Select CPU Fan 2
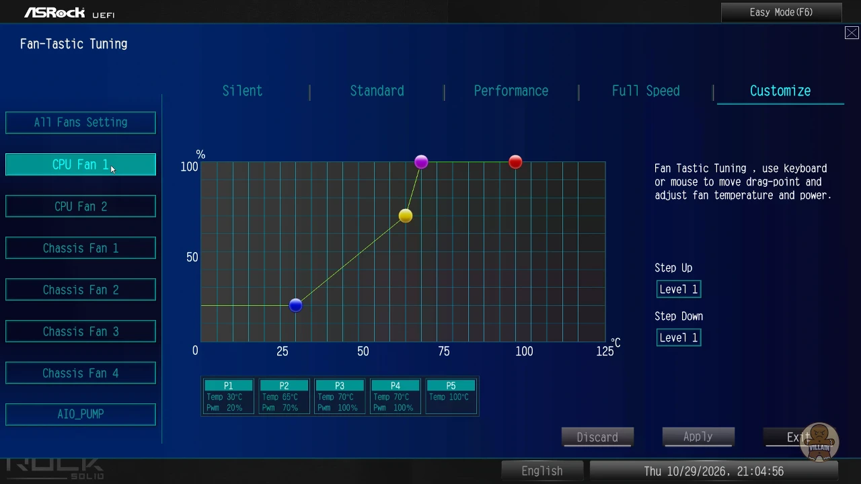The width and height of the screenshot is (861, 484). pos(81,206)
